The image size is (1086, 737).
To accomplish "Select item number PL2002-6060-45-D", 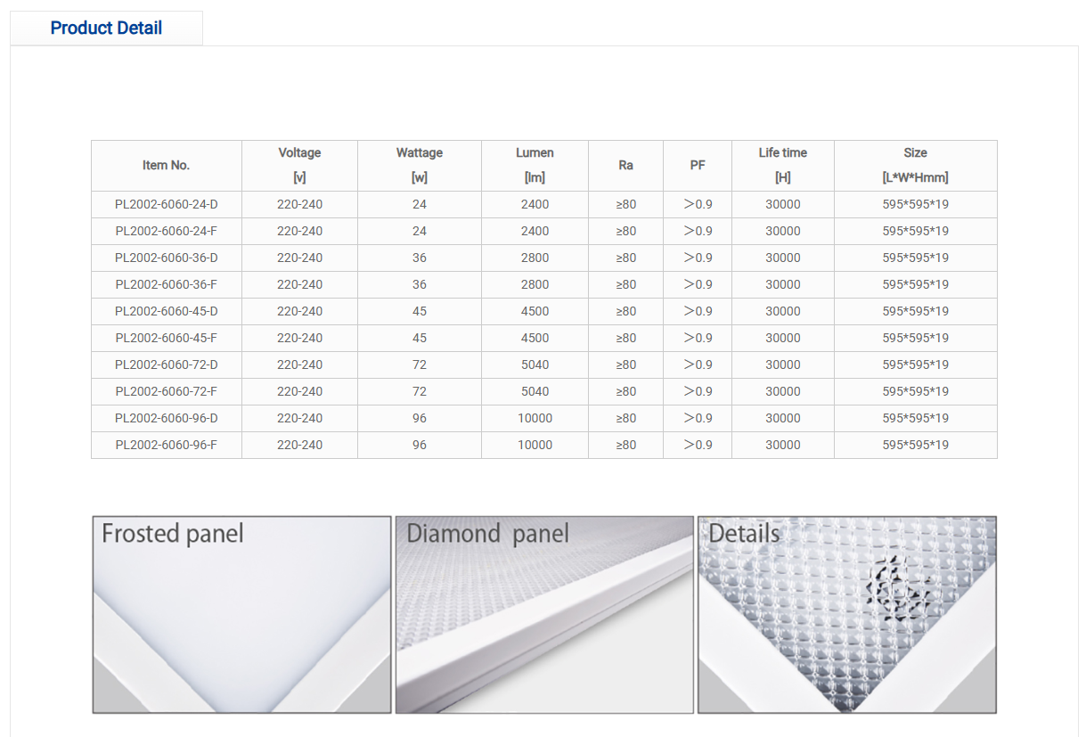I will tap(167, 311).
